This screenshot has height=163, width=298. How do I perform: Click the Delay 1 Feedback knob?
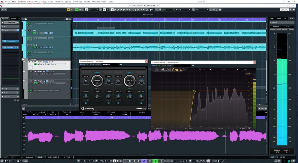(86, 81)
